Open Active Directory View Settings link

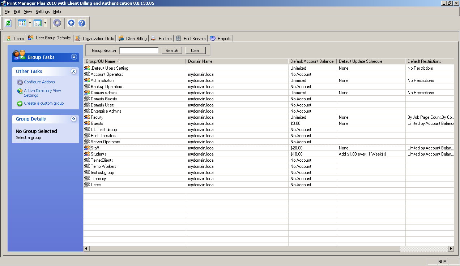pyautogui.click(x=42, y=93)
